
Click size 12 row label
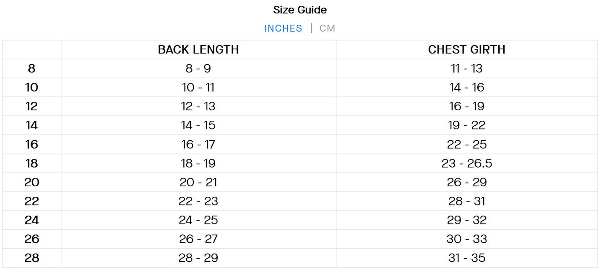[x=32, y=106]
